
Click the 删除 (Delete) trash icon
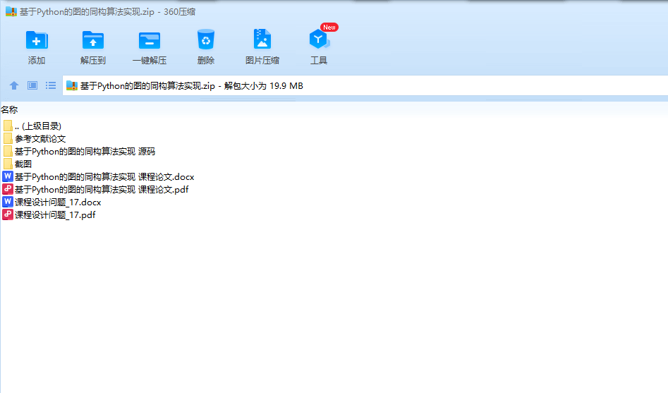tap(206, 40)
